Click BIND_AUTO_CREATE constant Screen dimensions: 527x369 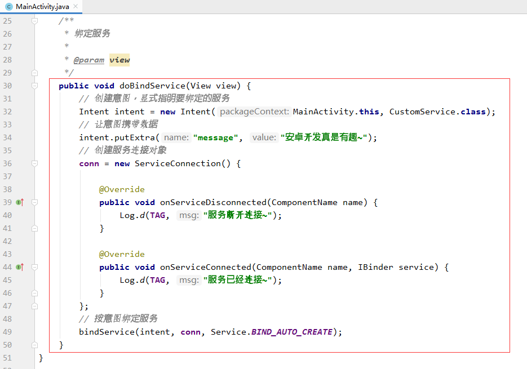292,332
